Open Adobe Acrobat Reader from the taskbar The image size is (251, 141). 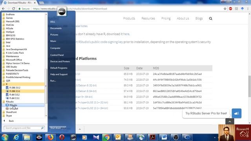click(153, 137)
